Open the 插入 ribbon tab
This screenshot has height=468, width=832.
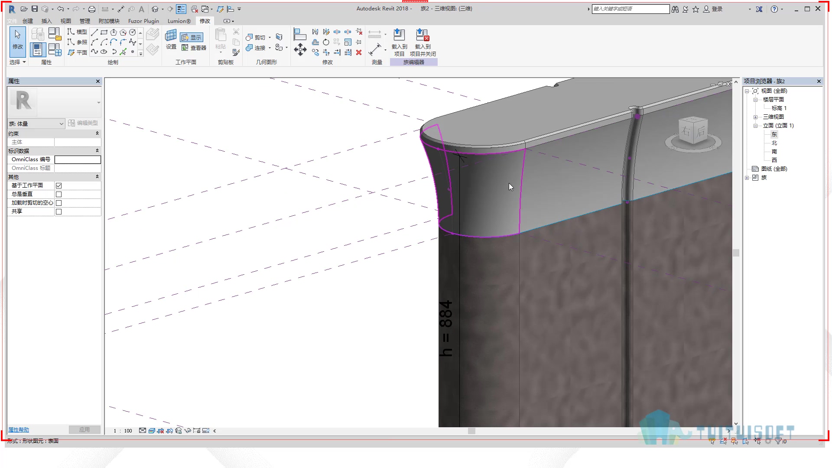[x=46, y=21]
